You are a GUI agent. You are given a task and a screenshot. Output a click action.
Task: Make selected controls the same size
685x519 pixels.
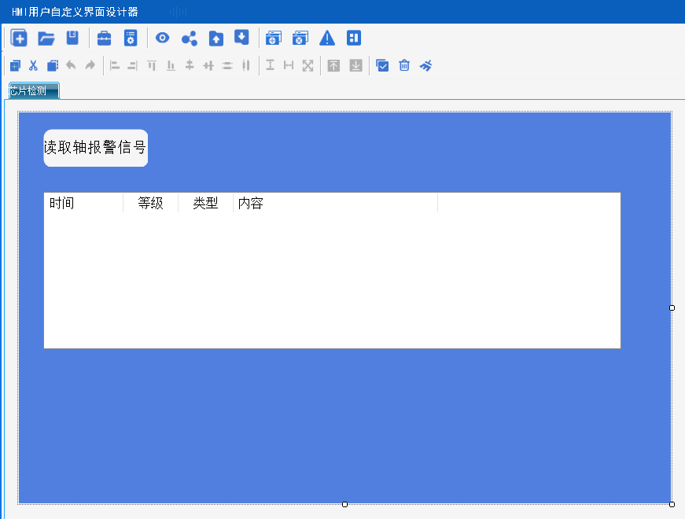pyautogui.click(x=308, y=65)
